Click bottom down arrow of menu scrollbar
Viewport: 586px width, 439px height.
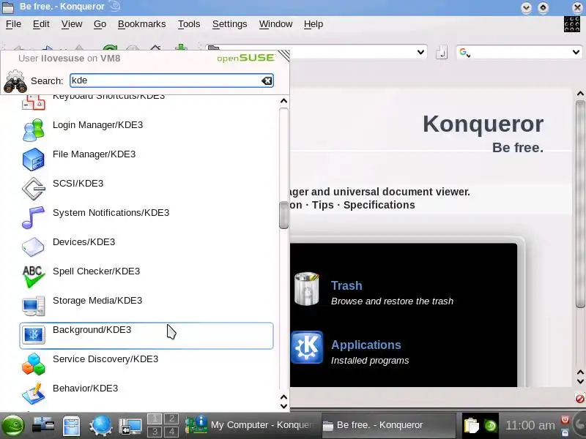point(283,406)
